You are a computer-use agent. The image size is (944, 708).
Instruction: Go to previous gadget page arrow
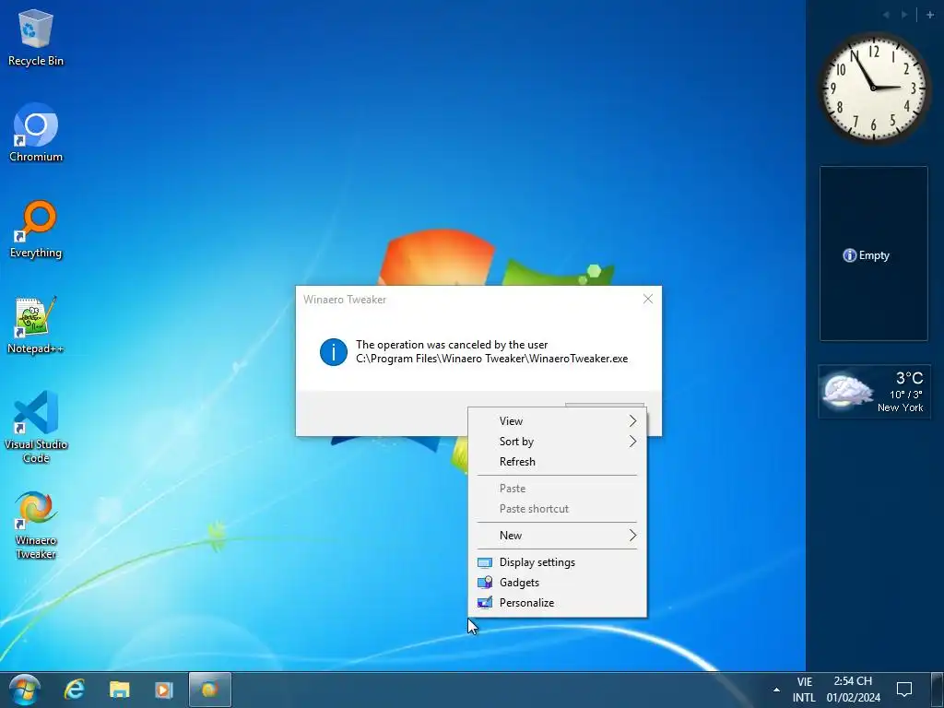[x=886, y=15]
